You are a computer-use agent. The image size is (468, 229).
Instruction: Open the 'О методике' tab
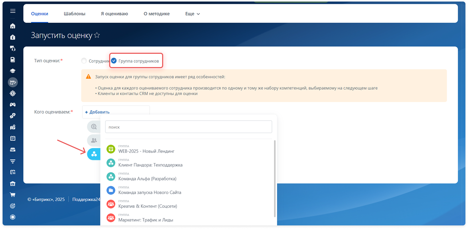pyautogui.click(x=157, y=14)
